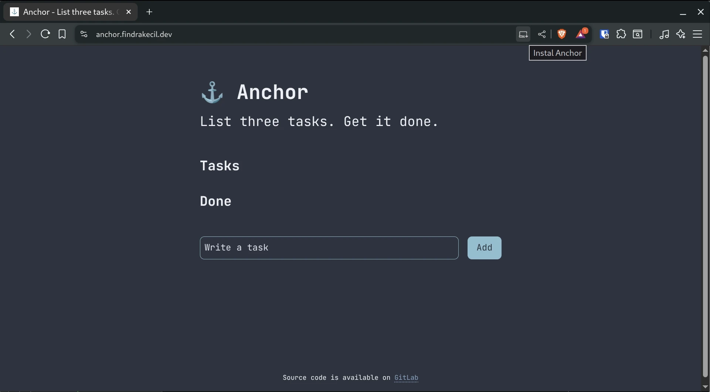The image size is (710, 392).
Task: Open the browser hamburger menu
Action: [x=698, y=34]
